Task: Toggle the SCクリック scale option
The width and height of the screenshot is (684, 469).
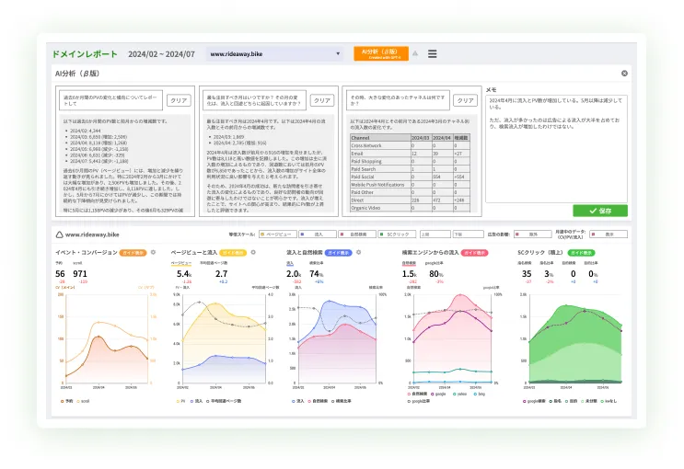Action: point(397,234)
